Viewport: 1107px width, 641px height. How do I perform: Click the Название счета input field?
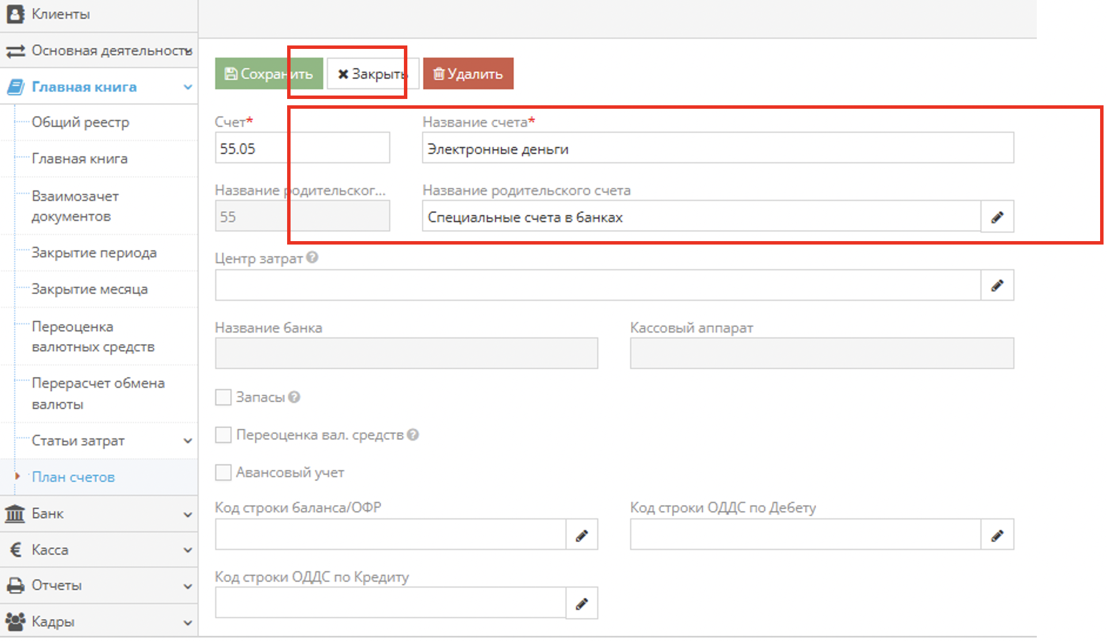coord(717,149)
